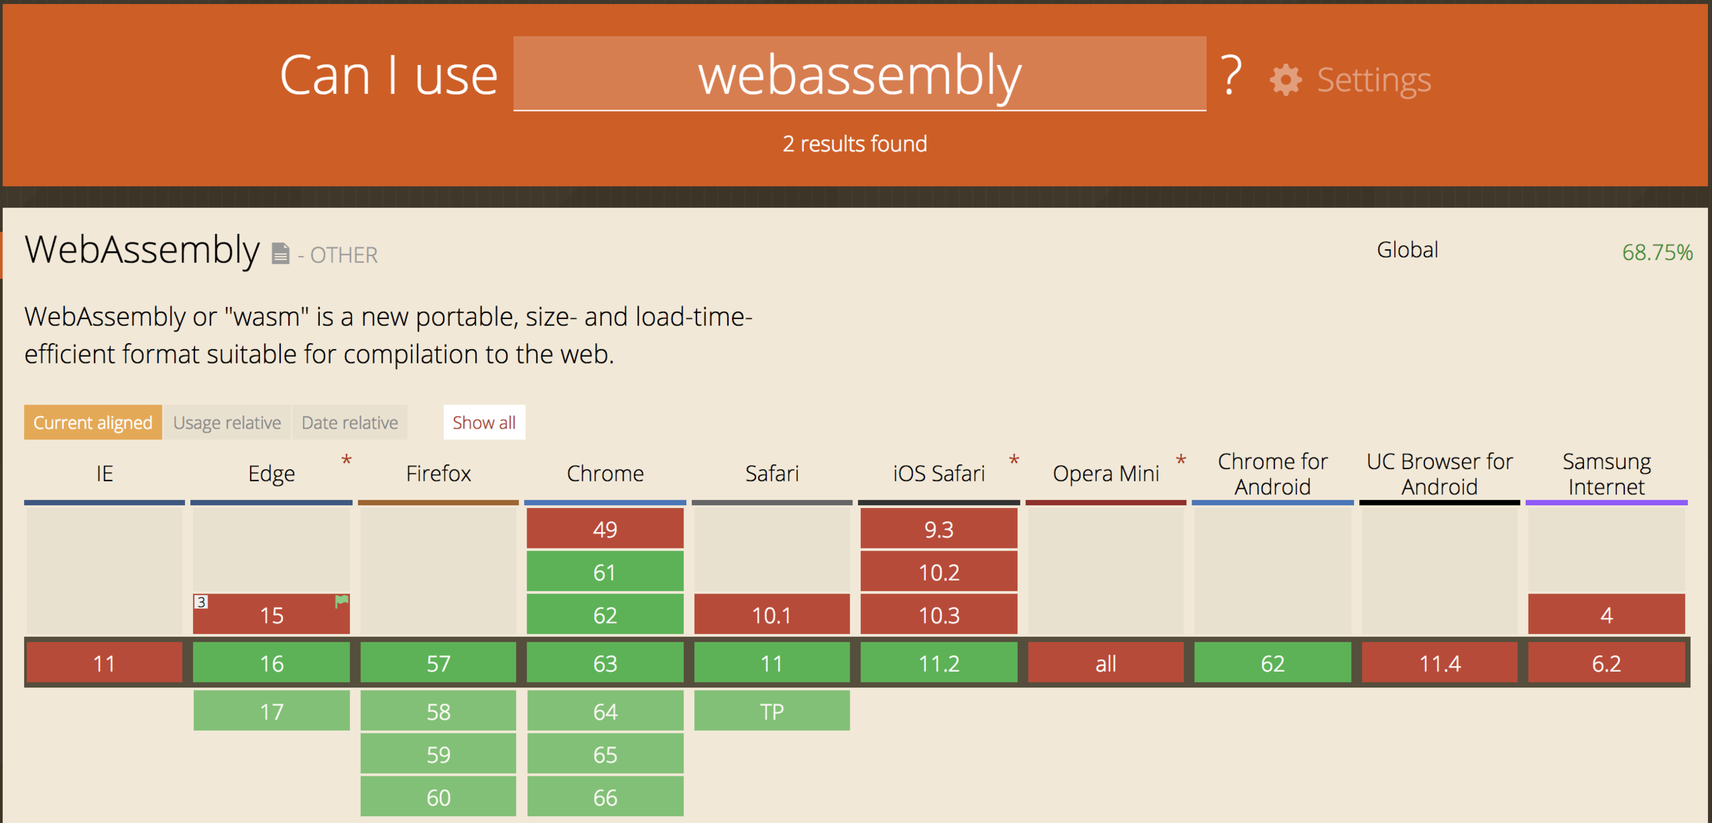Click Opera Mini 'all' cell
Viewport: 1712px width, 823px height.
[x=1105, y=663]
